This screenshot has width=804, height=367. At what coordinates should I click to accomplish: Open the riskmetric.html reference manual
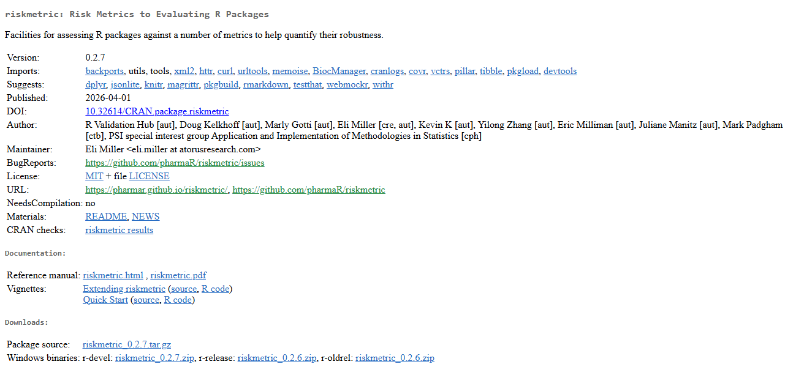tap(113, 275)
